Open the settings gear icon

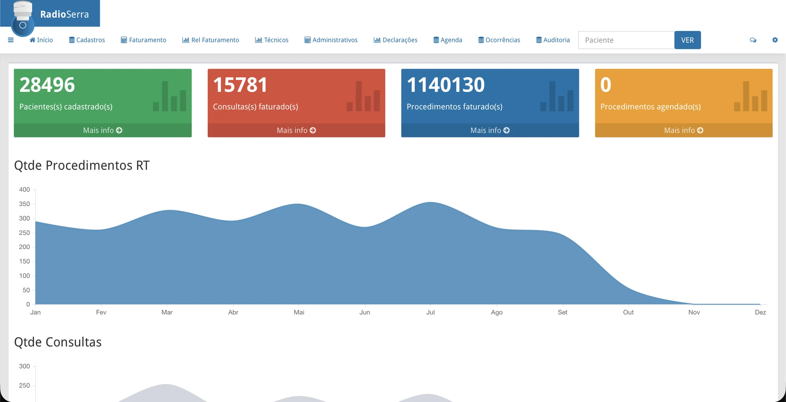click(775, 40)
